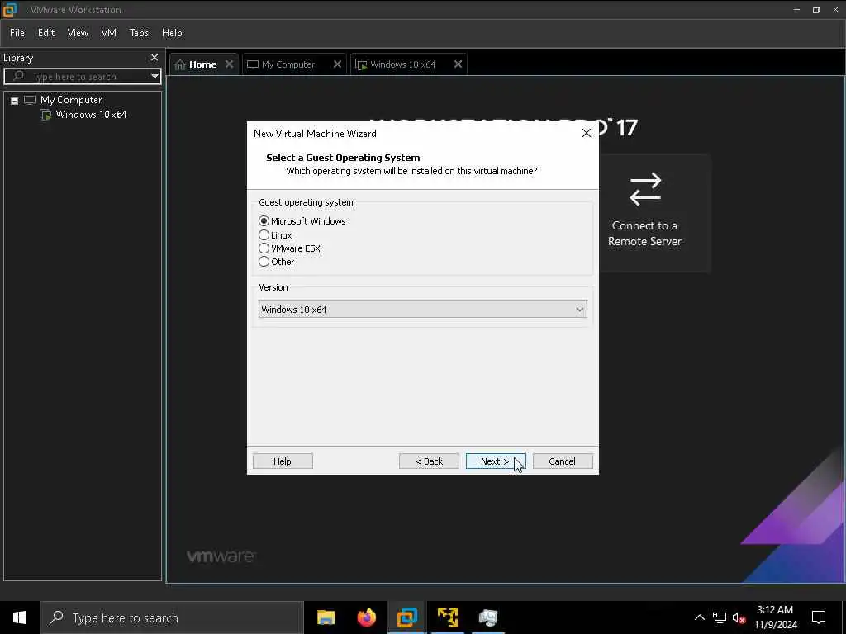This screenshot has width=846, height=634.
Task: Collapse the My Computer tree node
Action: [15, 101]
